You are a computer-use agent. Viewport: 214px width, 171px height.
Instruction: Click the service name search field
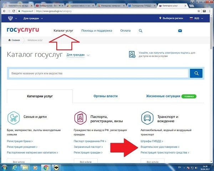(98, 73)
